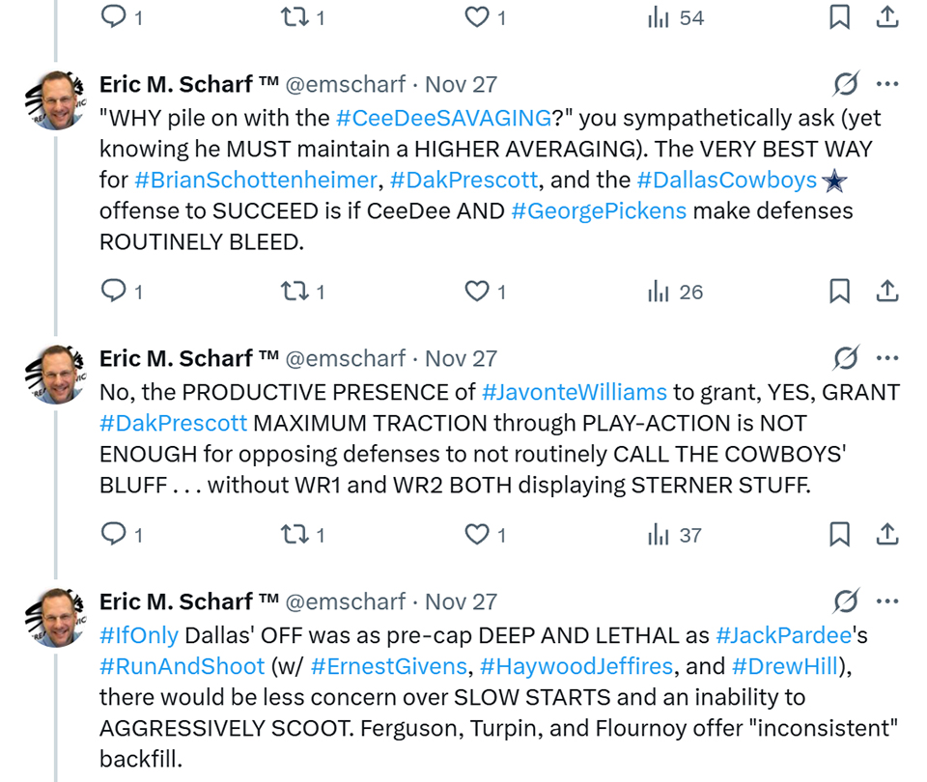Open Grok icon on #IfOnly tweet
This screenshot has height=782, width=927.
click(845, 601)
